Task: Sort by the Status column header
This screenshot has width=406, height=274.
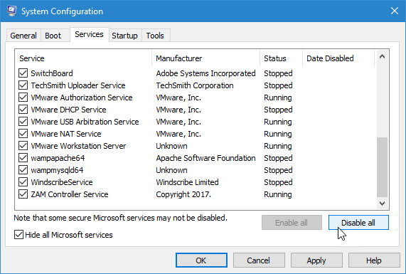Action: pos(281,58)
